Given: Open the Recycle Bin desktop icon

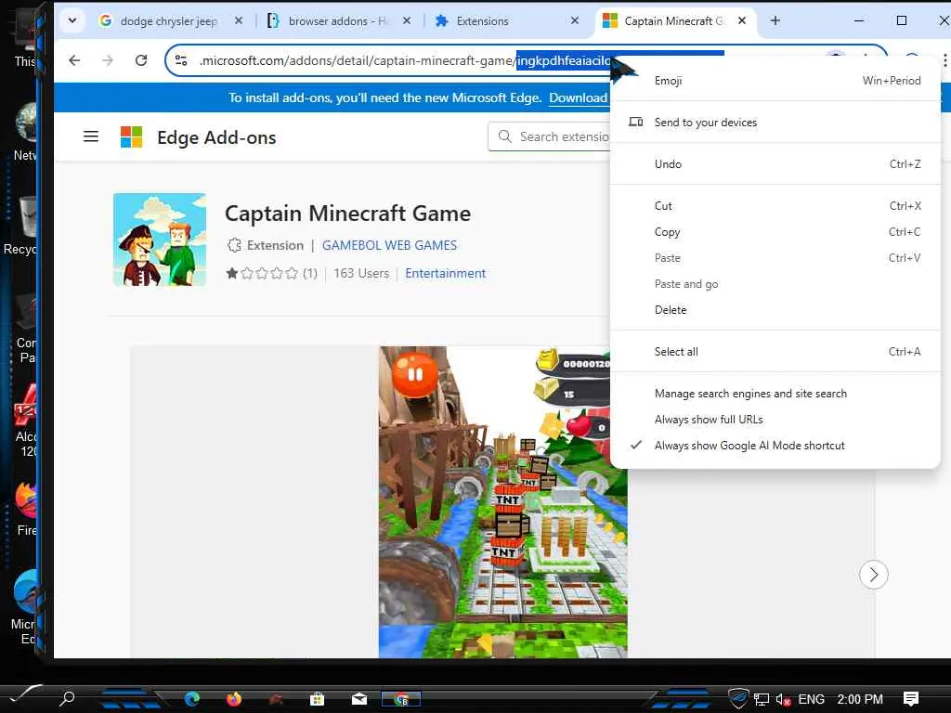Looking at the screenshot, I should (22, 226).
